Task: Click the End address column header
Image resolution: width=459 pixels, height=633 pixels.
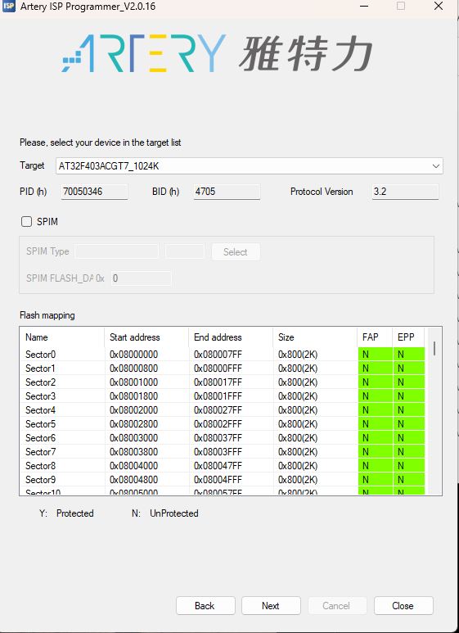Action: coord(231,337)
